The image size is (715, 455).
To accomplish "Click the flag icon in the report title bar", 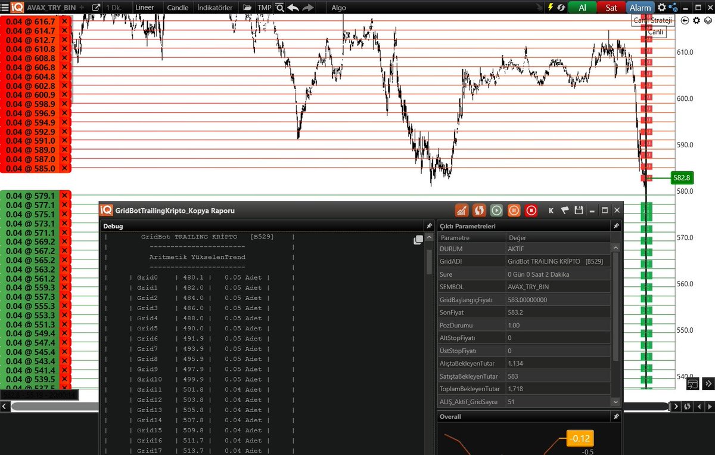I will (x=564, y=211).
